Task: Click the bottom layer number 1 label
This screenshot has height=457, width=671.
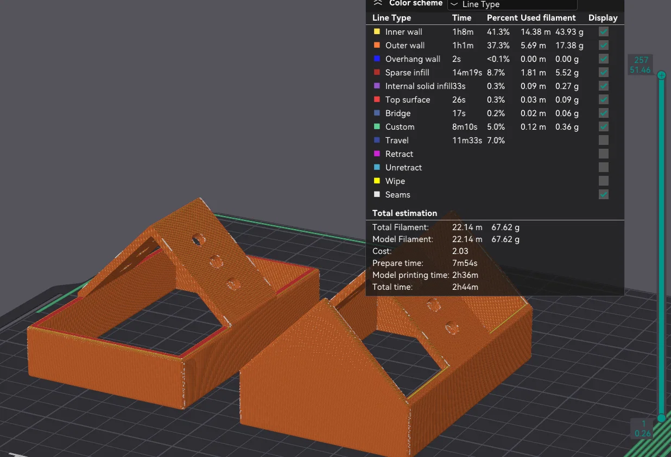Action: point(644,424)
